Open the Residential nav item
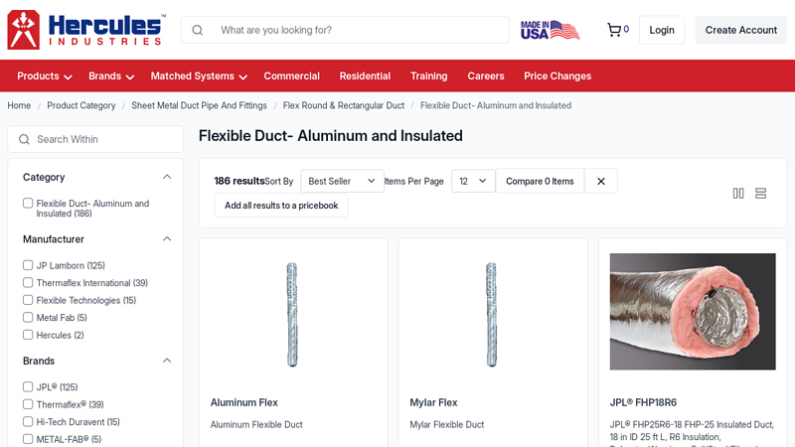795x447 pixels. (365, 76)
